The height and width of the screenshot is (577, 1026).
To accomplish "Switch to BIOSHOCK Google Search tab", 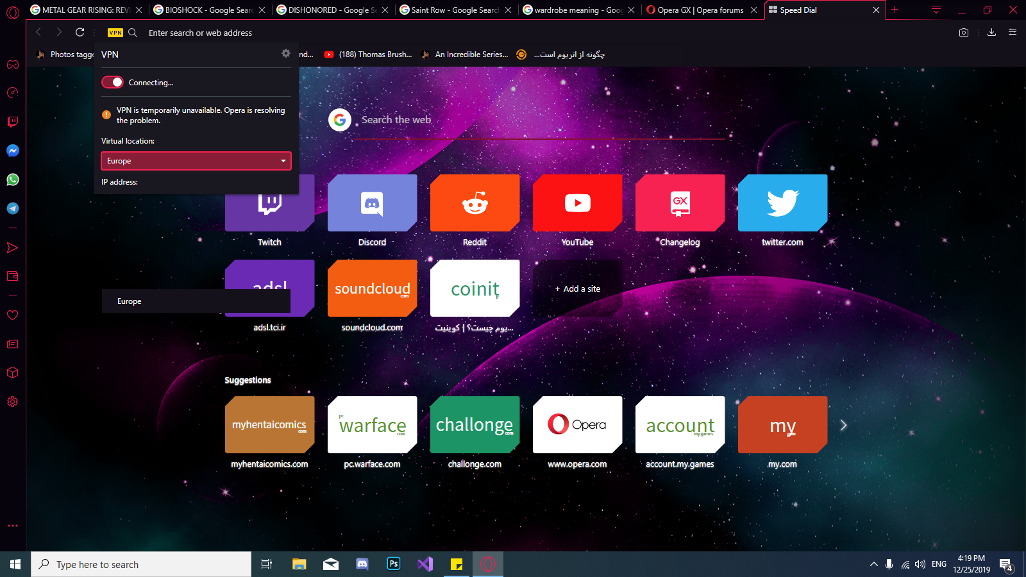I will click(210, 10).
